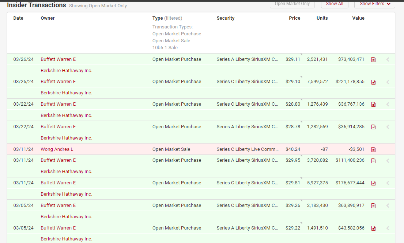Open Berkshire Hathaway Inc. link under $36,914,285 row
Image resolution: width=404 pixels, height=243 pixels.
[67, 138]
